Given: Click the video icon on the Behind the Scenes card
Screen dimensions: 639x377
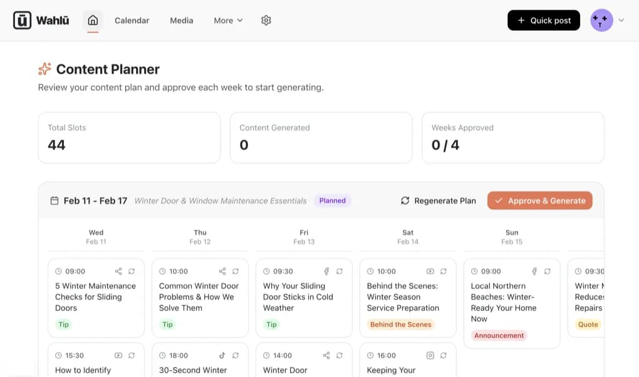Looking at the screenshot, I should tap(430, 271).
